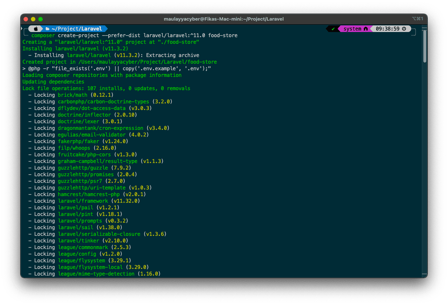Click the vertical scrollbar thumb
This screenshot has height=305, width=448.
coord(424,46)
